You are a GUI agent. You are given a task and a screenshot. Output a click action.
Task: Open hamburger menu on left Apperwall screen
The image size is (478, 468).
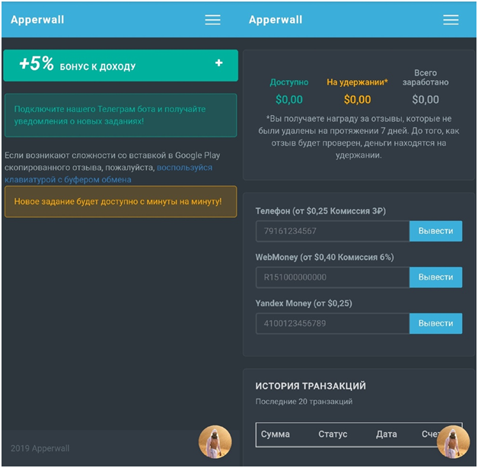pos(212,20)
